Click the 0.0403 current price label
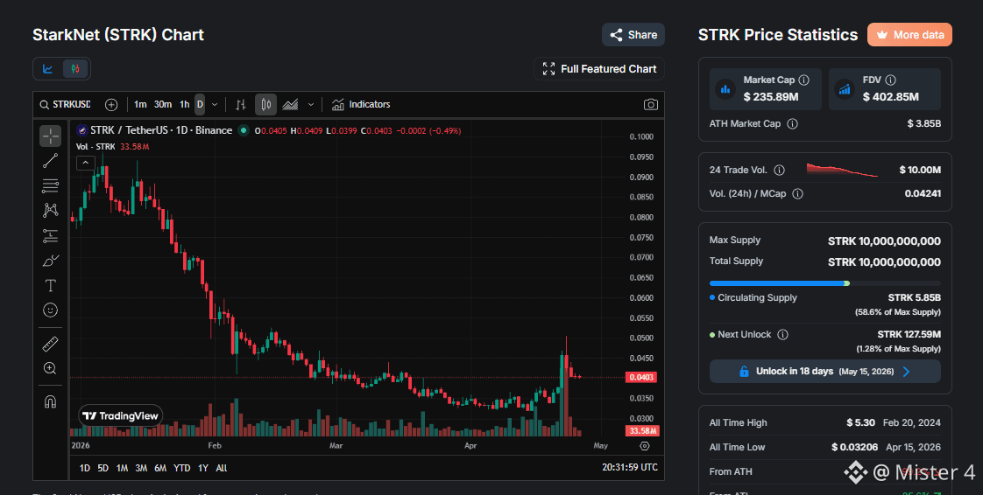This screenshot has height=495, width=983. point(642,377)
